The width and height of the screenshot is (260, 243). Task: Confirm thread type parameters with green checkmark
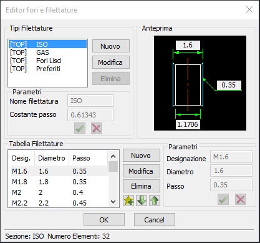(80, 128)
